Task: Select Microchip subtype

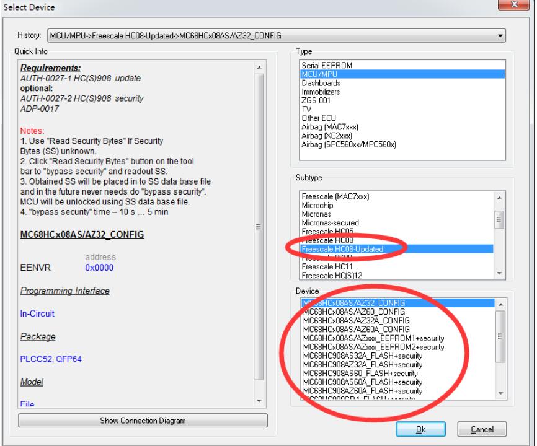Action: [x=317, y=205]
